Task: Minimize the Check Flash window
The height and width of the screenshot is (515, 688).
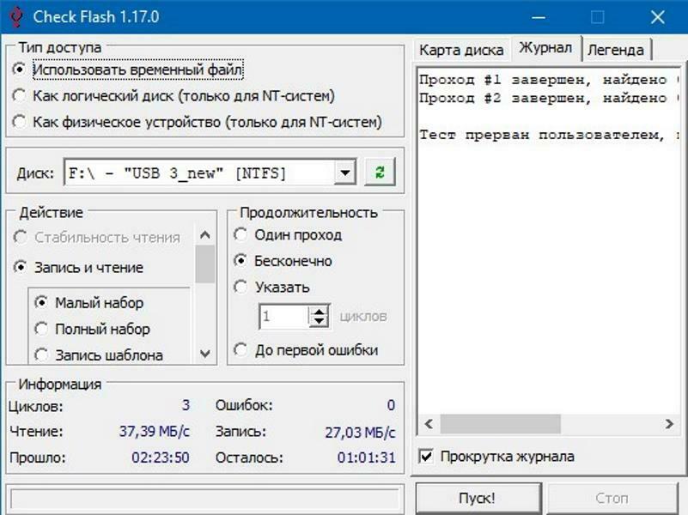Action: coord(539,17)
